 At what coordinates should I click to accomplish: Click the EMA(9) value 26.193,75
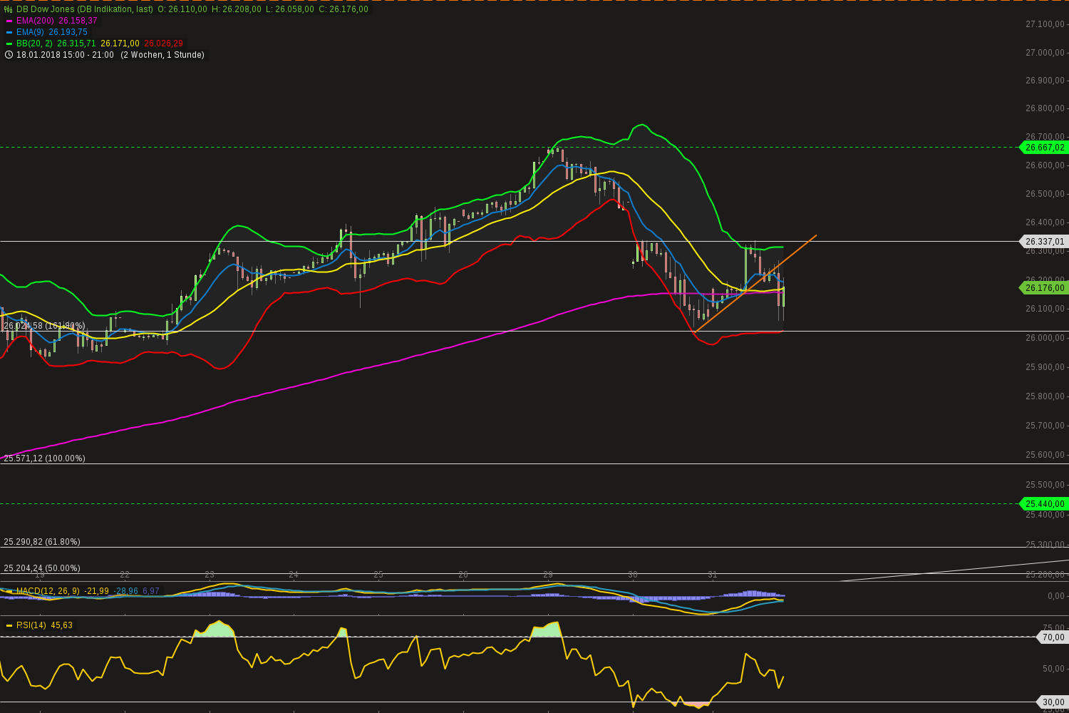tap(68, 32)
